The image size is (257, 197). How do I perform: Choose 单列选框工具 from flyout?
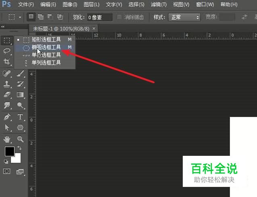point(45,63)
